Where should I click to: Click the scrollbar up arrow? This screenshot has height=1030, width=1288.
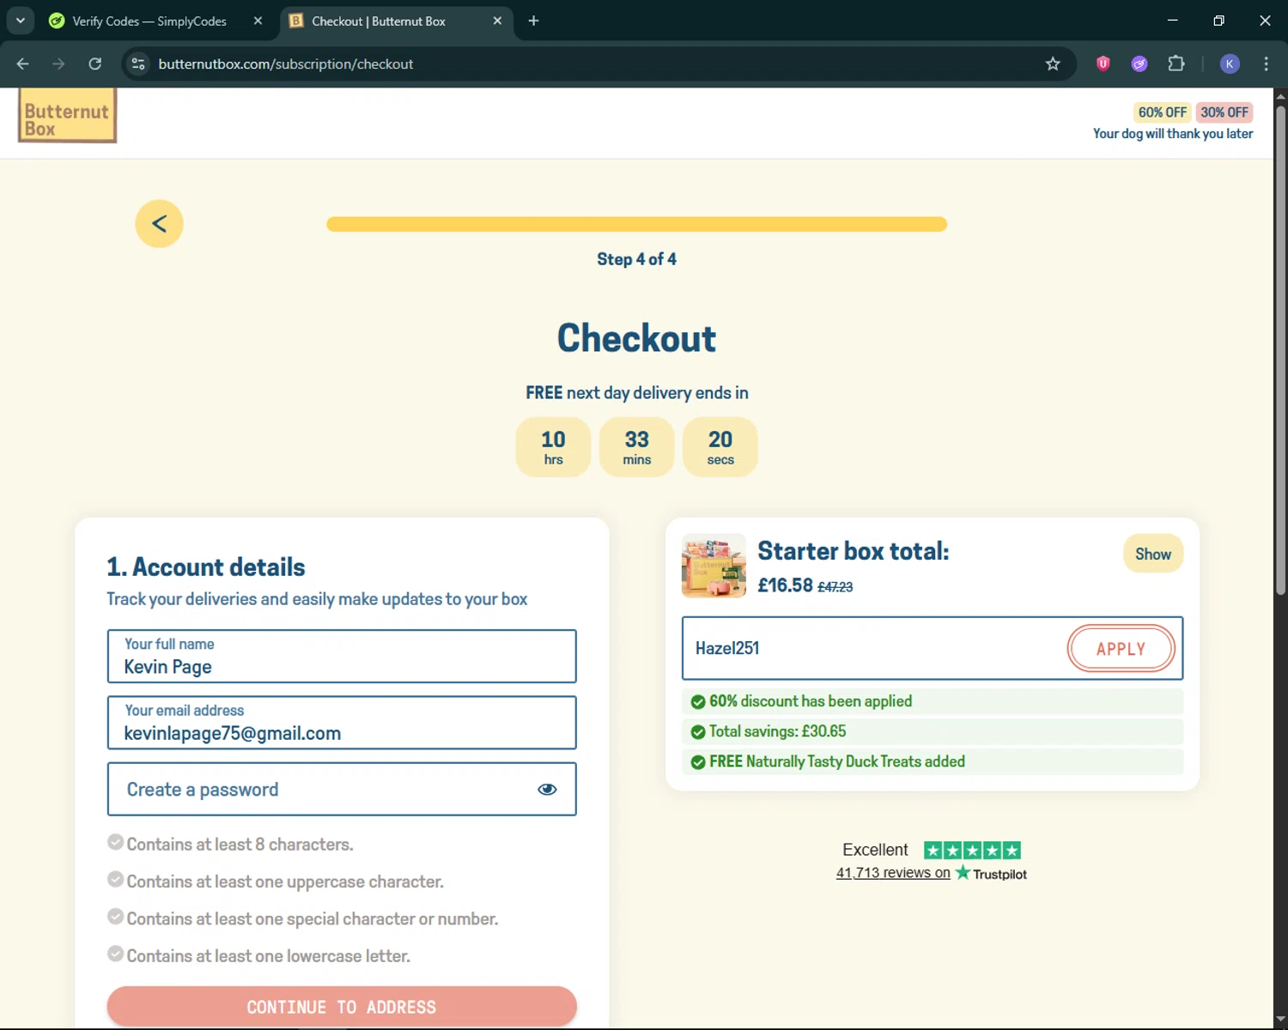pyautogui.click(x=1280, y=95)
